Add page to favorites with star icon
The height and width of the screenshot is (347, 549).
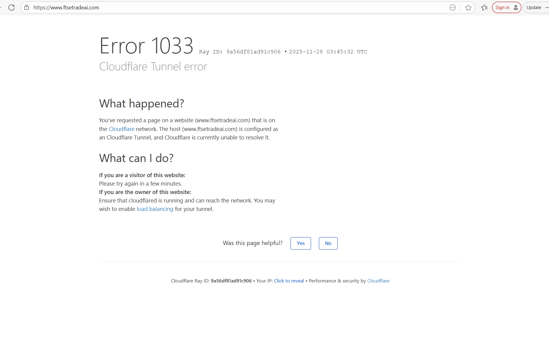tap(468, 8)
